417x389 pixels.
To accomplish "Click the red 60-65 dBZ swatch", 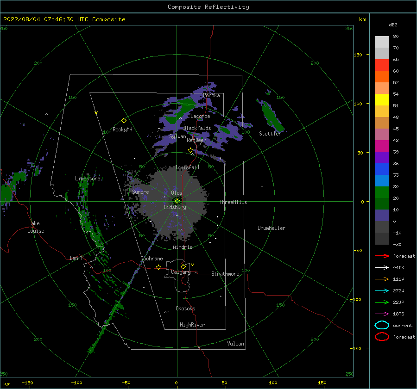I will pos(382,65).
